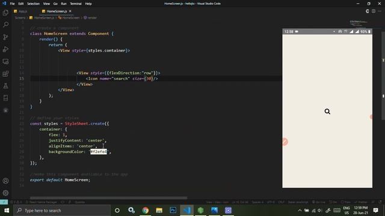This screenshot has width=385, height=216.
Task: Click the VS Code taskbar icon
Action: pyautogui.click(x=187, y=211)
